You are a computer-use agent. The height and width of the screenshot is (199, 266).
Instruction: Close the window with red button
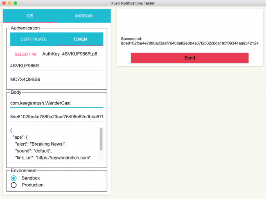click(x=4, y=3)
